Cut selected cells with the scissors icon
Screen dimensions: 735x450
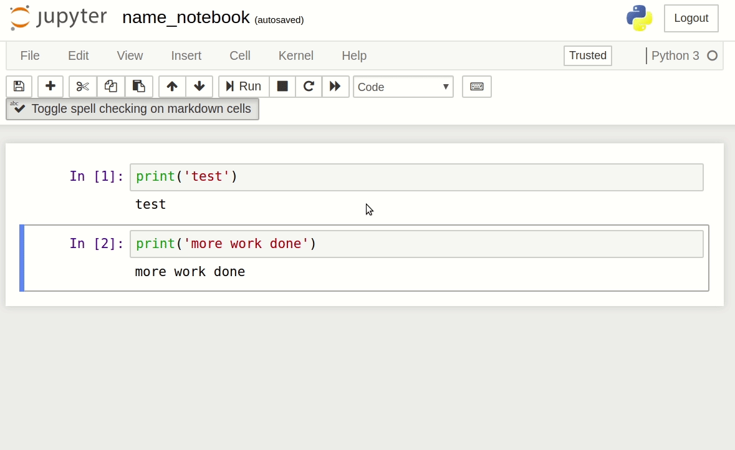coord(83,87)
